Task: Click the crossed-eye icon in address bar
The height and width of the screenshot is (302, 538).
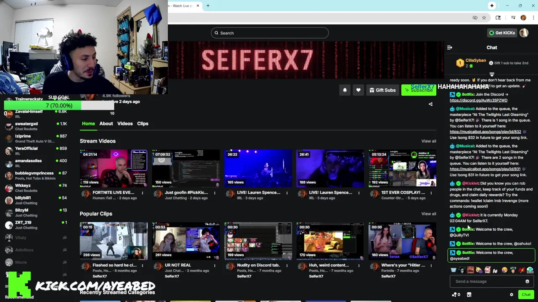Action: (475, 18)
